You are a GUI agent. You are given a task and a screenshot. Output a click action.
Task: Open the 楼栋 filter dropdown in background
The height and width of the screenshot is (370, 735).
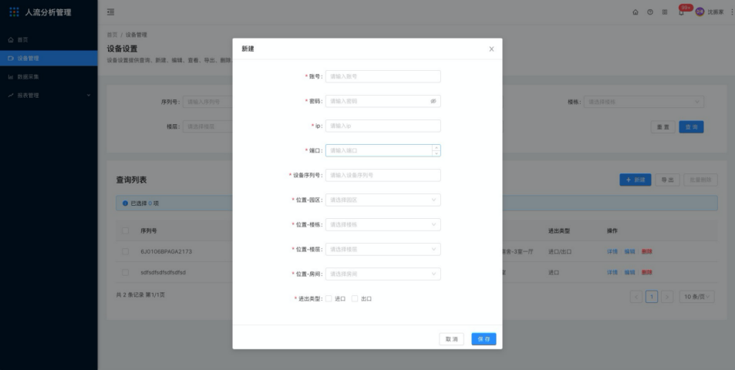[643, 102]
